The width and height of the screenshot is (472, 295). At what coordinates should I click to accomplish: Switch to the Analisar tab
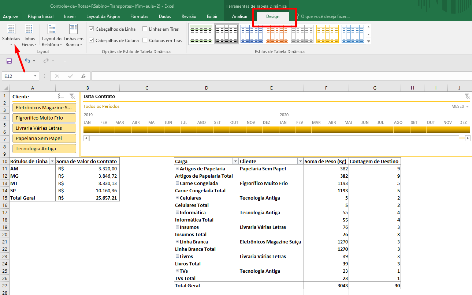click(240, 16)
